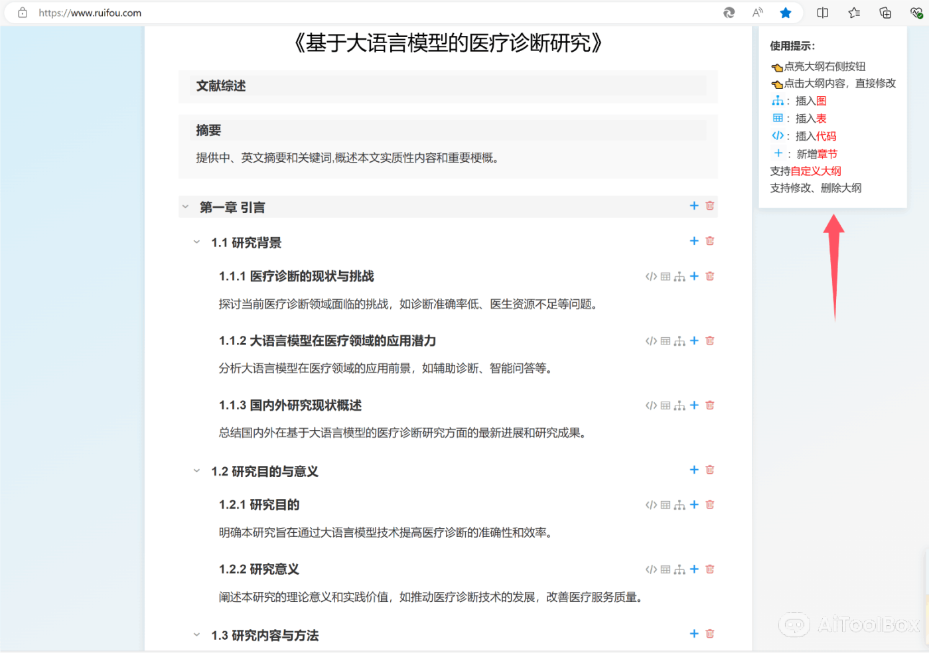Image resolution: width=929 pixels, height=653 pixels.
Task: Open the 自定义大纲 link in tips panel
Action: tap(816, 171)
